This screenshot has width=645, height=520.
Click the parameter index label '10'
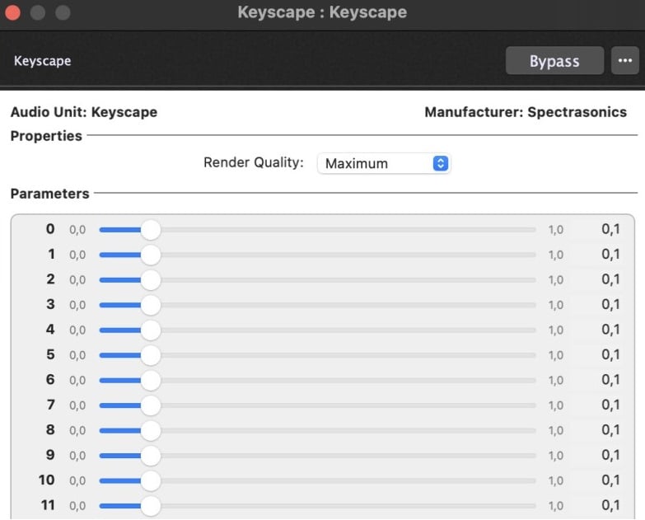pyautogui.click(x=46, y=480)
